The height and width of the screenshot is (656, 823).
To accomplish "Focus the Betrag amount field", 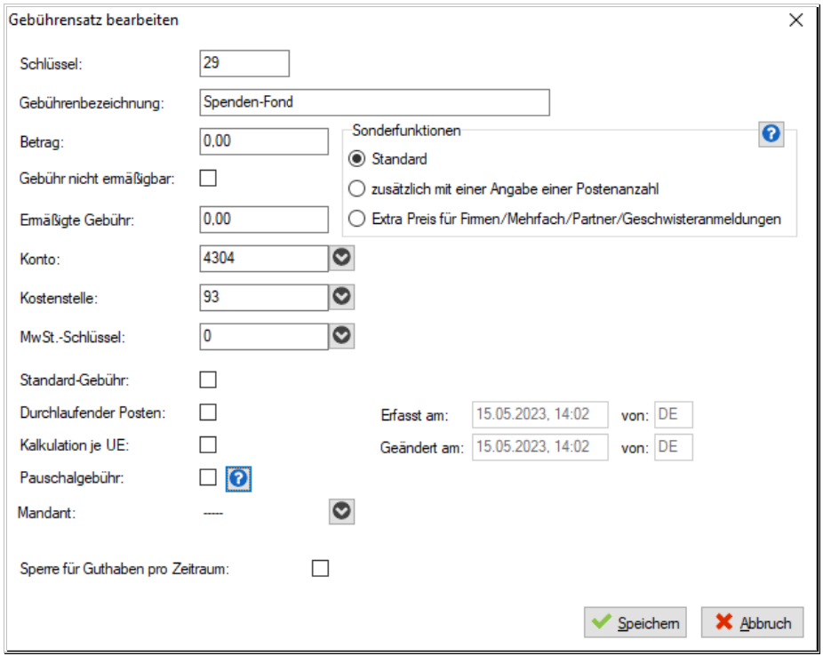I will tap(264, 141).
